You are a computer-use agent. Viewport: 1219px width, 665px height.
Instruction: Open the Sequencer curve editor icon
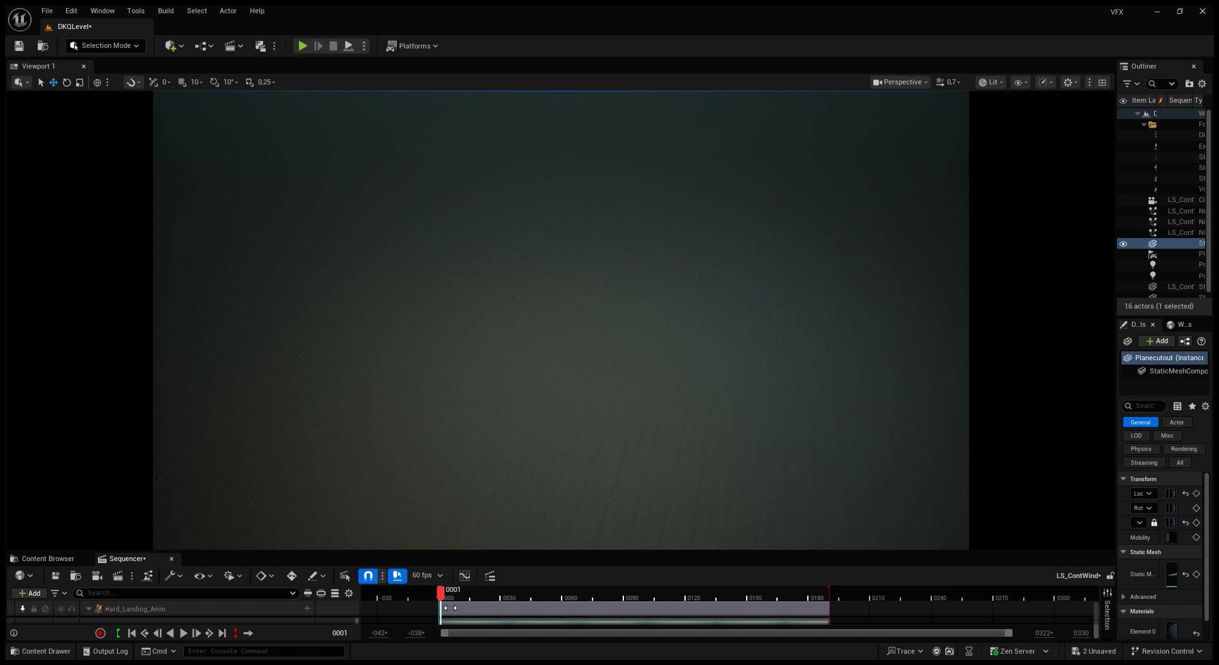point(465,576)
